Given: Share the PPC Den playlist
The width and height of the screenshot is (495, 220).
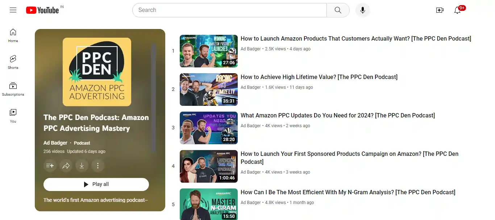Looking at the screenshot, I should coord(66,166).
